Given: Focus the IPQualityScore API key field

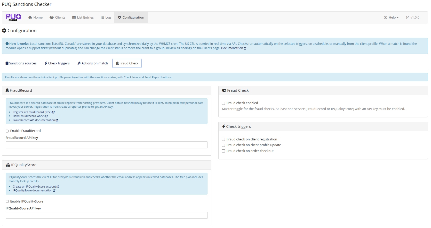Looking at the screenshot, I should point(107,215).
